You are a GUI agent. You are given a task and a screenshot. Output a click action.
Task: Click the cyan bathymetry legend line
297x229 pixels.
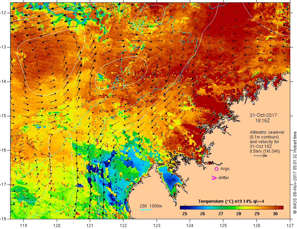[x=145, y=209]
